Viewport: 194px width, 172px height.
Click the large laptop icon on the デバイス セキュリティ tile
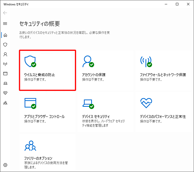tap(88, 104)
